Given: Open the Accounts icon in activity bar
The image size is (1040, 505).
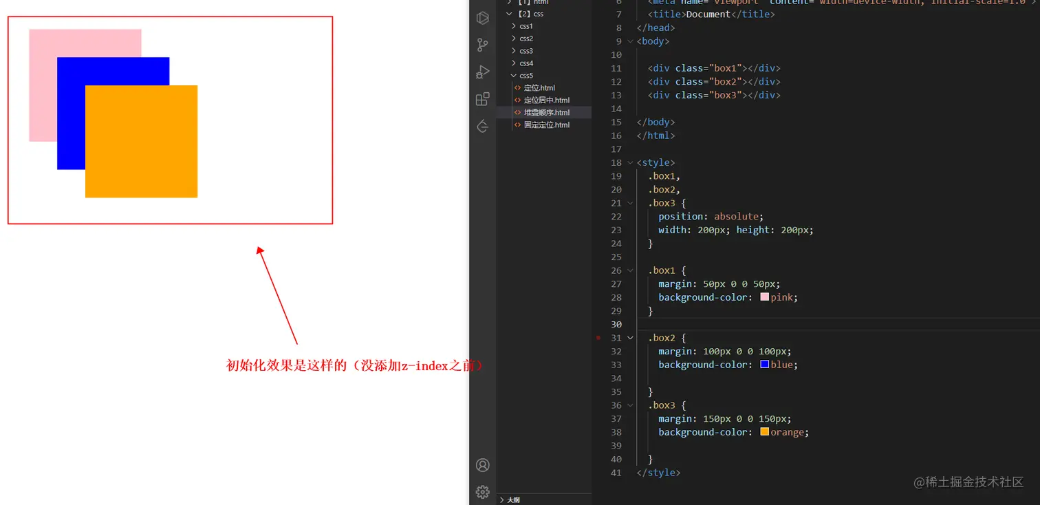Looking at the screenshot, I should pyautogui.click(x=482, y=465).
